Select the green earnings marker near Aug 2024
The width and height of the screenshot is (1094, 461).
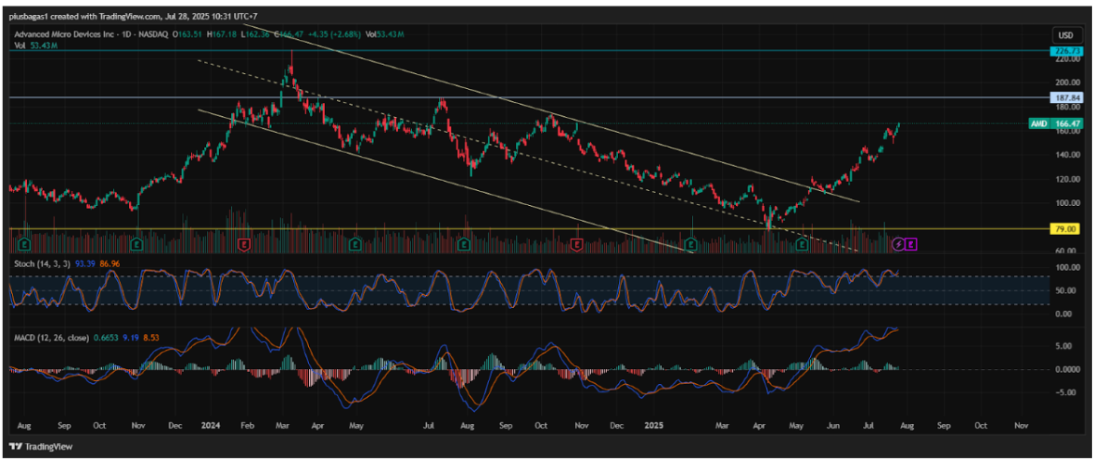coord(465,244)
